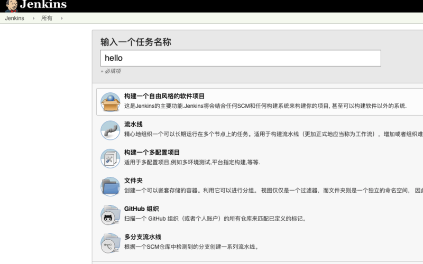Click the 多分支流水线 description text
The image size is (423, 264).
191,247
